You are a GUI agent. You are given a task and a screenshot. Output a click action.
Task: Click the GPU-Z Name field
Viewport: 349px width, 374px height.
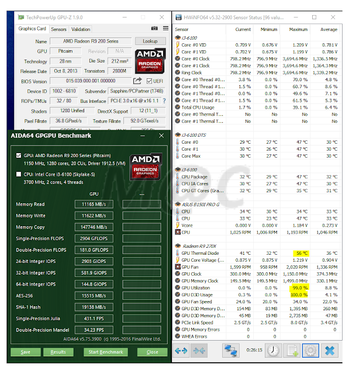tap(91, 41)
